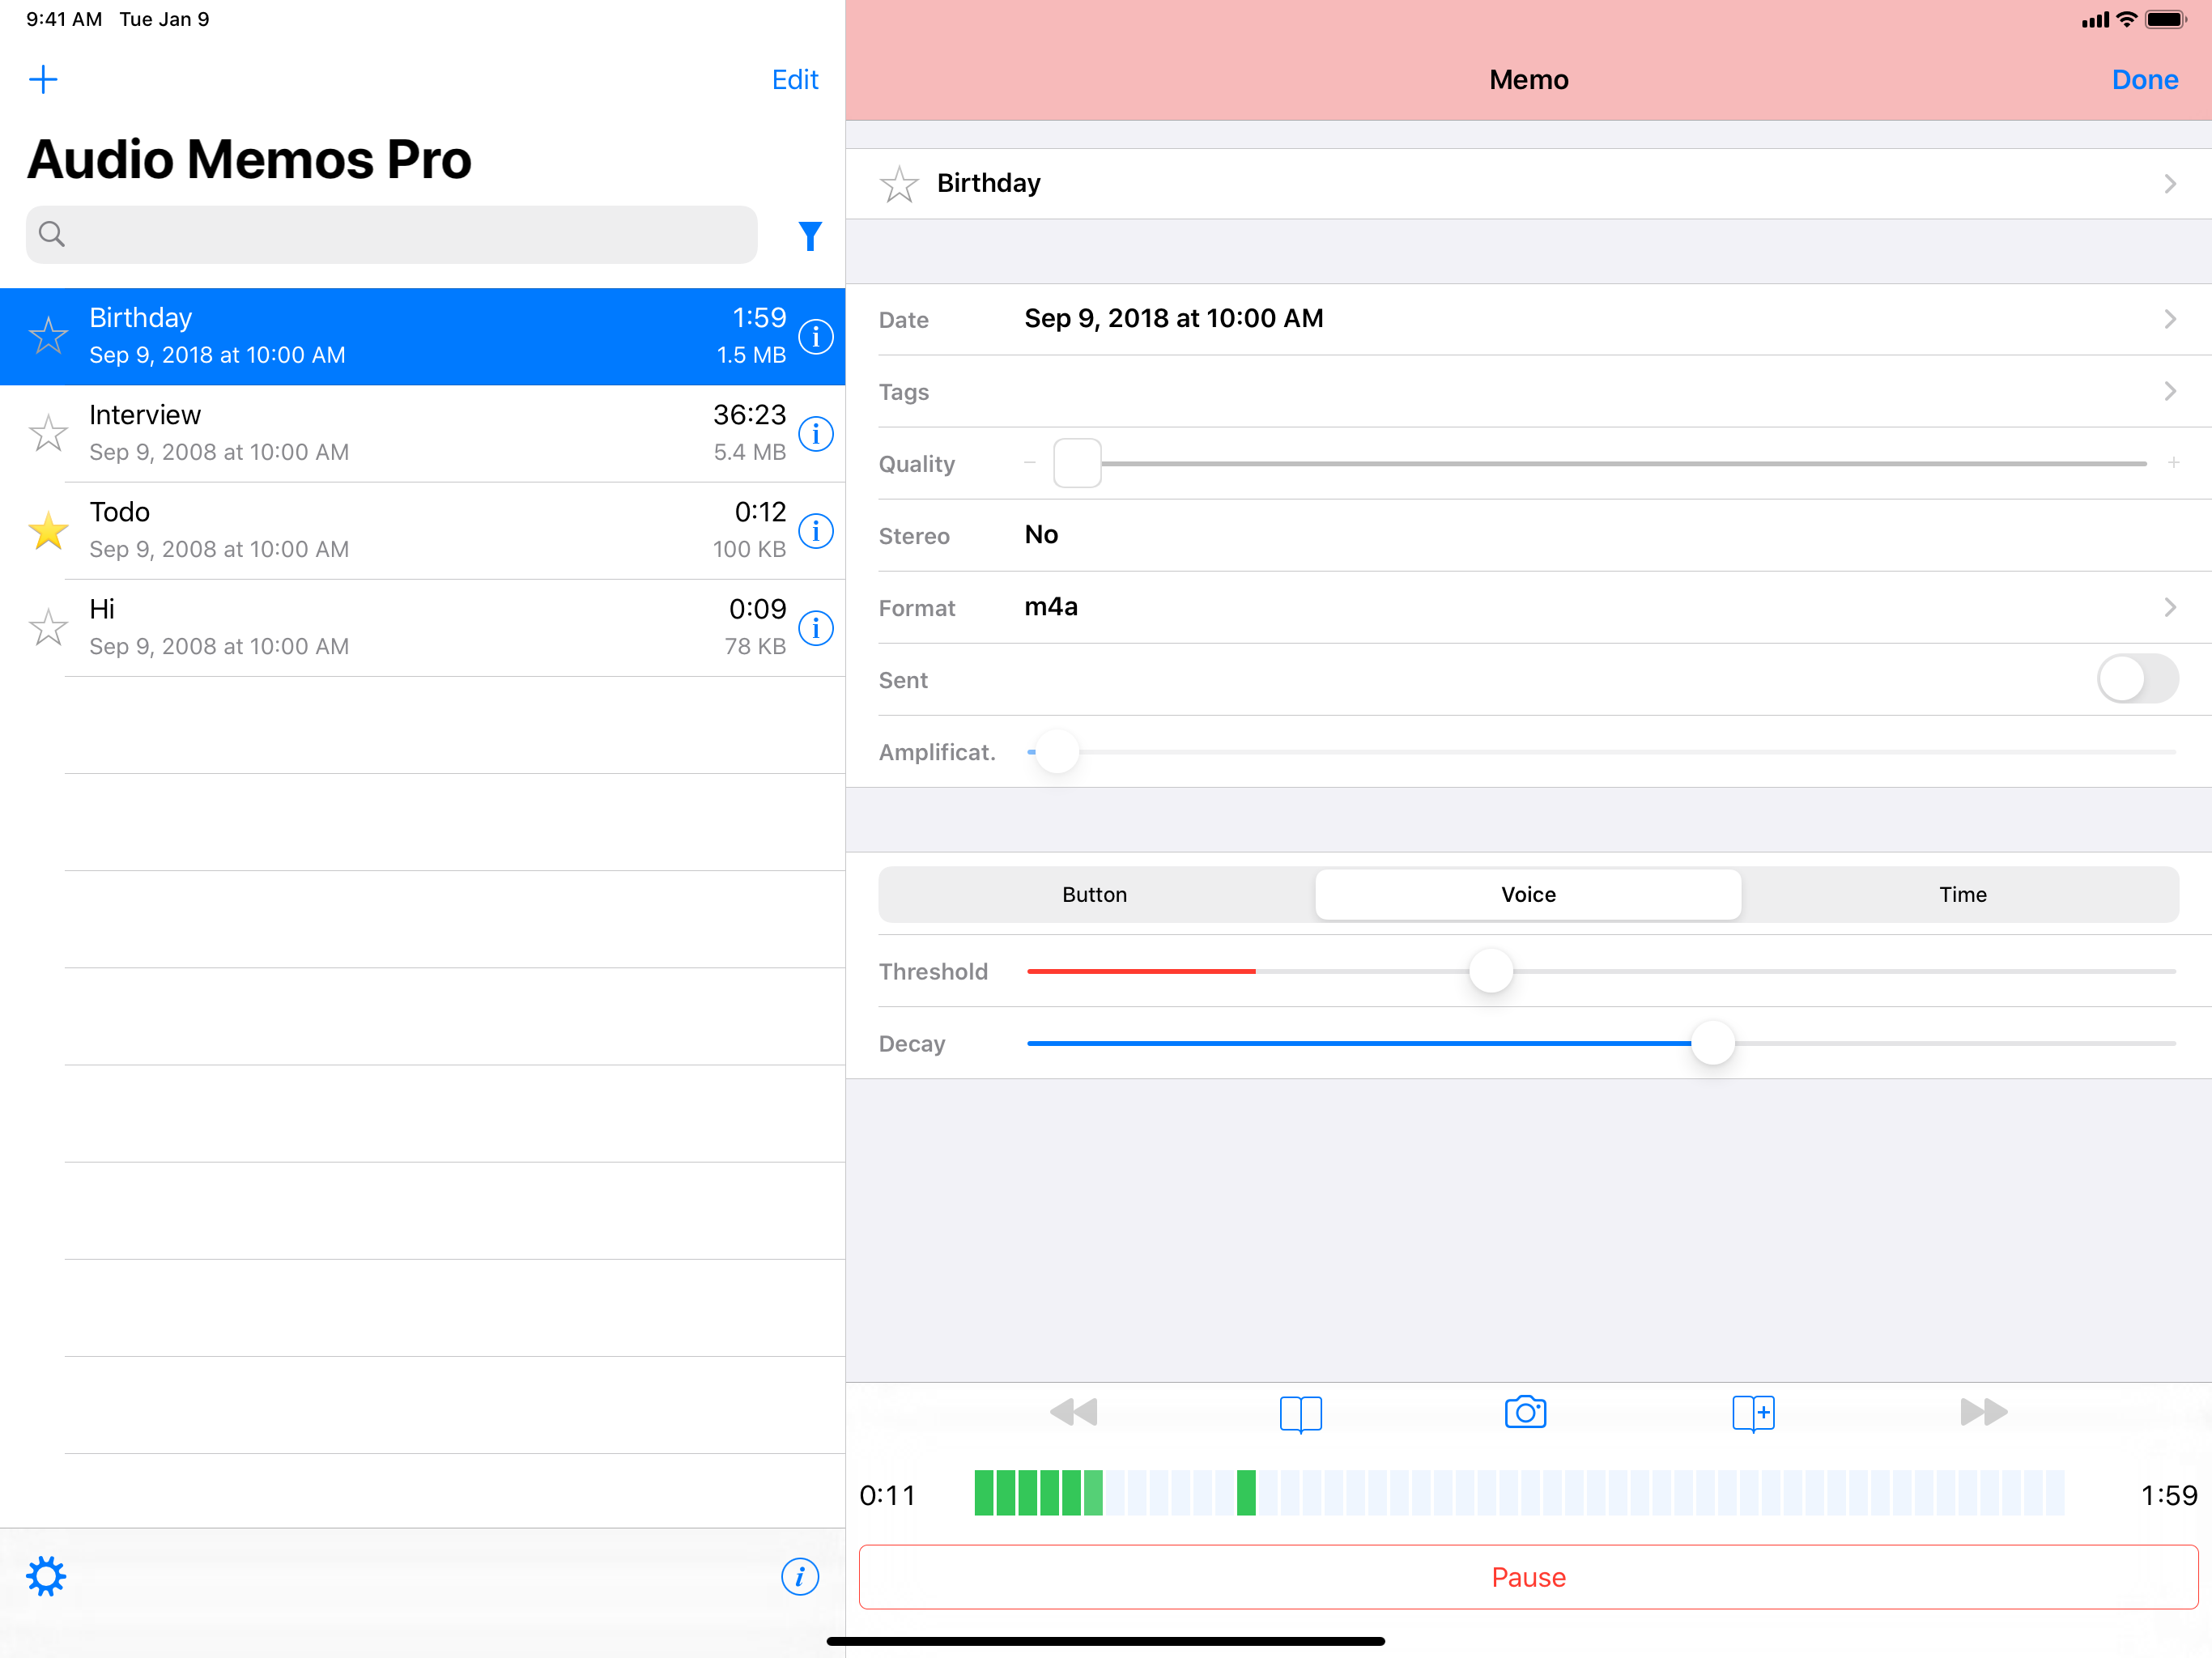Star the Birthday memo in the list

tap(48, 336)
